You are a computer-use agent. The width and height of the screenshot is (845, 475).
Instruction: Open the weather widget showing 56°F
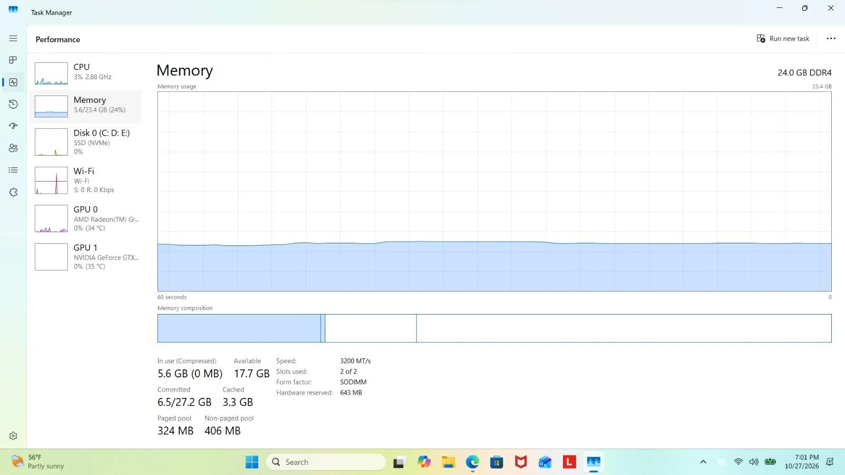click(38, 462)
